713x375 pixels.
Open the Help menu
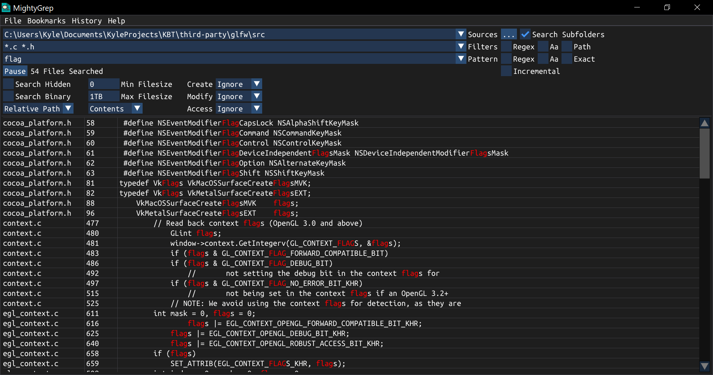pyautogui.click(x=116, y=21)
